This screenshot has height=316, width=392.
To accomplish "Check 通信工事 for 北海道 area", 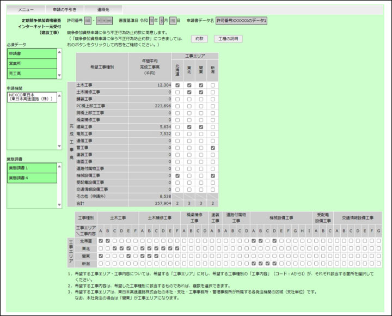I will pyautogui.click(x=177, y=141).
